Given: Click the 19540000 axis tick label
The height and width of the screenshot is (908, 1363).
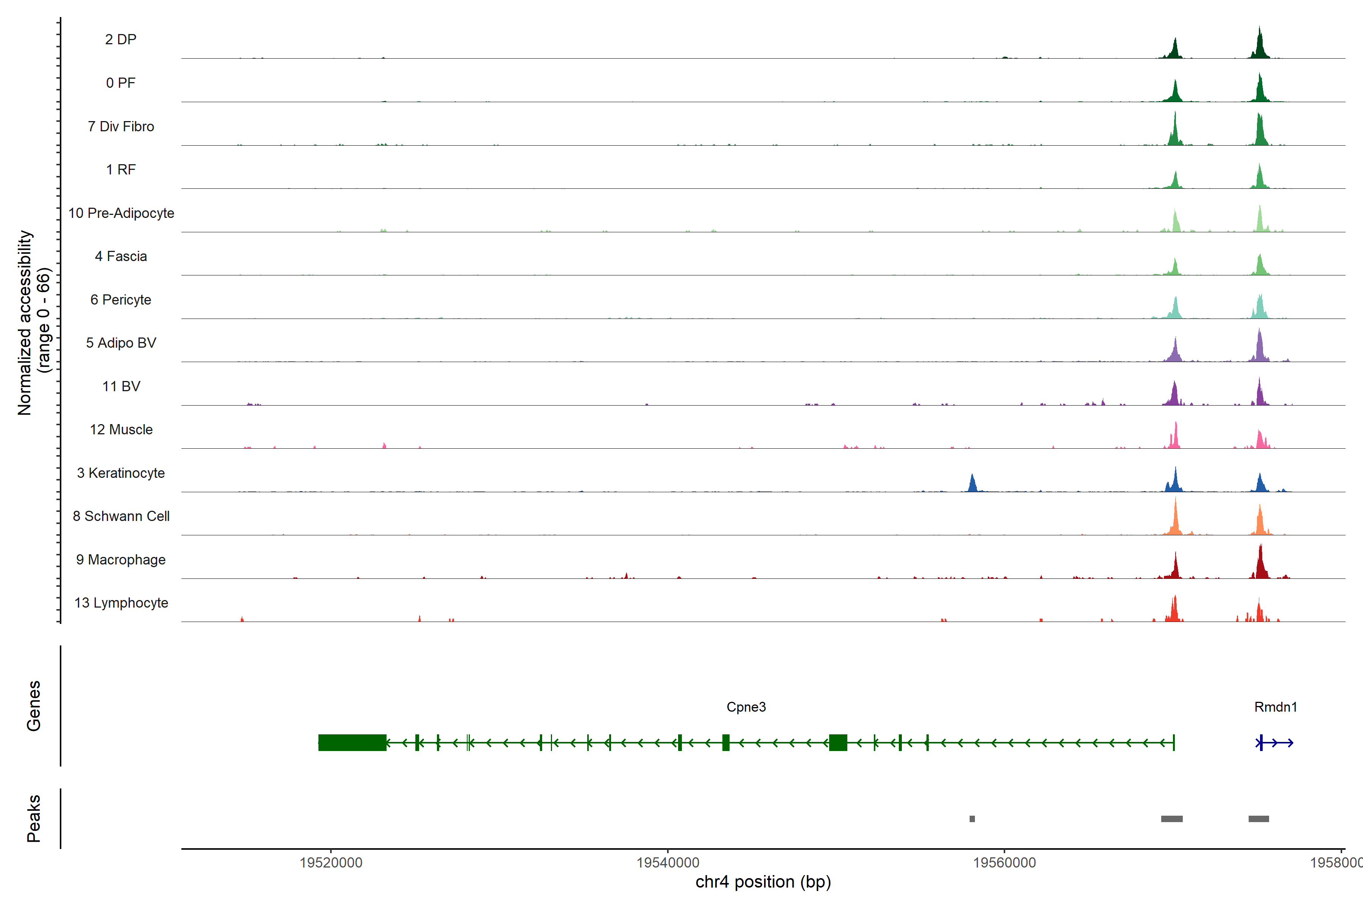Looking at the screenshot, I should coord(667,862).
